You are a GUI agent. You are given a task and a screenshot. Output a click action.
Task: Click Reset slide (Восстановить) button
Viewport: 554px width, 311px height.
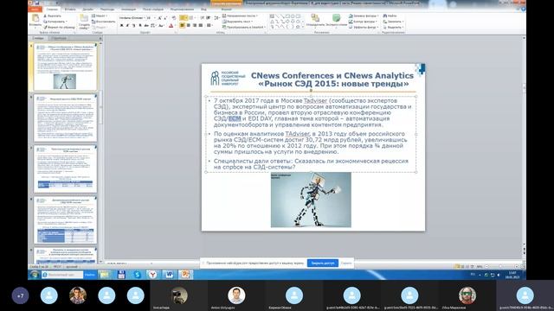pos(103,22)
